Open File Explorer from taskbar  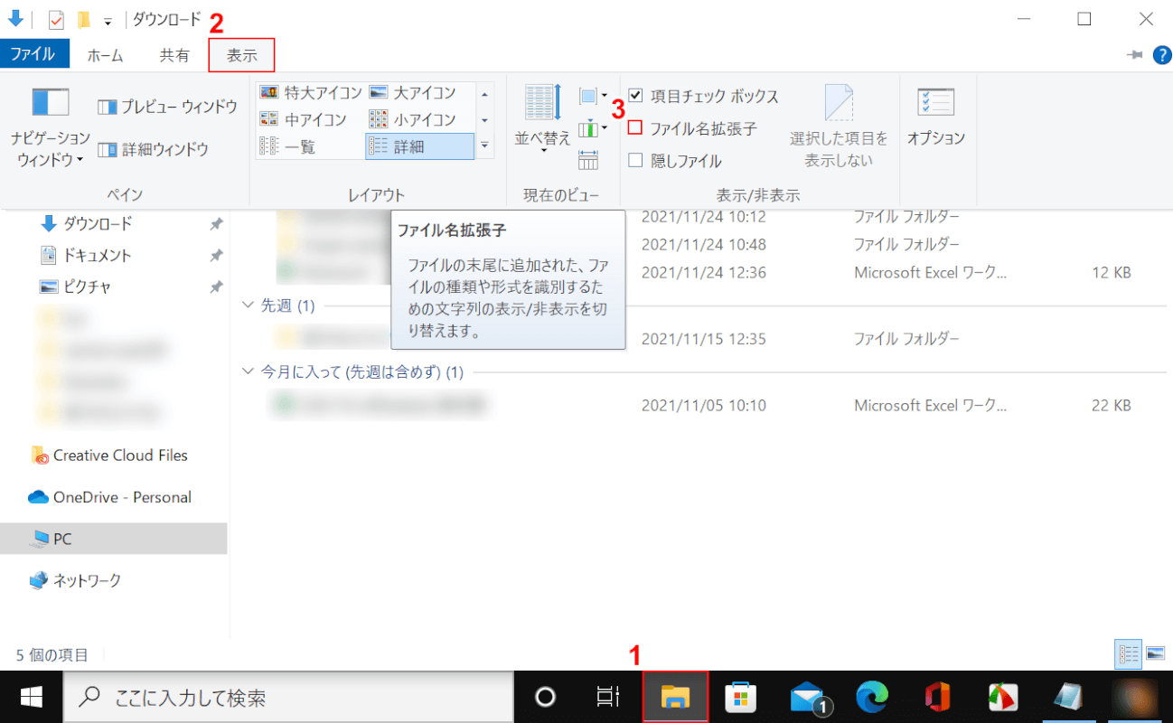675,697
